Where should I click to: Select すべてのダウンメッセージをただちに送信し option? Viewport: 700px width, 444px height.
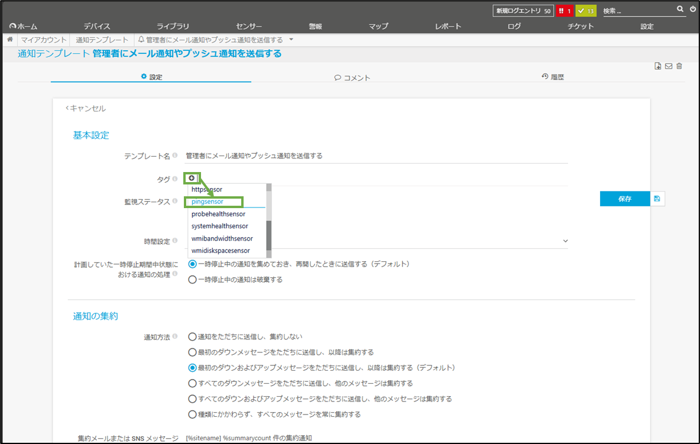click(x=192, y=383)
